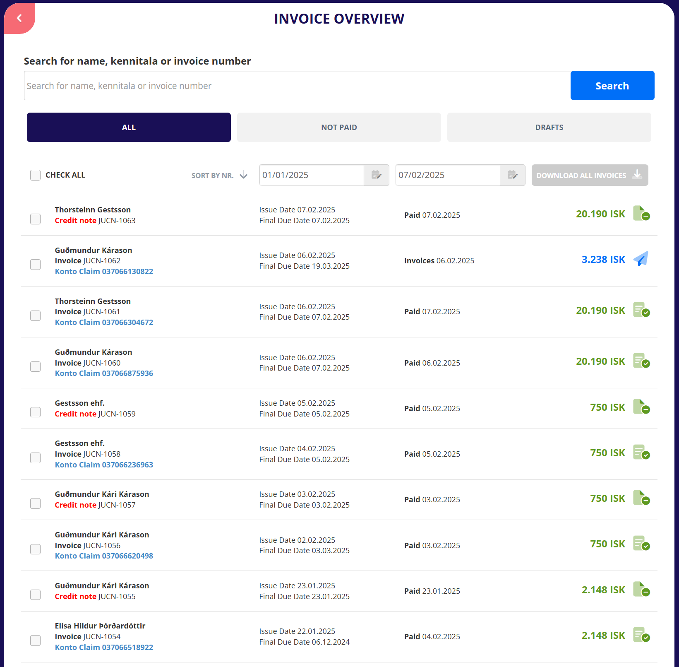Select checkbox for invoice JUCN-1056
The width and height of the screenshot is (679, 667).
coord(35,549)
